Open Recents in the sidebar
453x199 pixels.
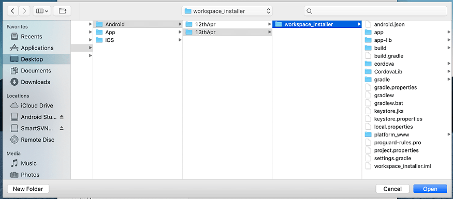[36, 36]
